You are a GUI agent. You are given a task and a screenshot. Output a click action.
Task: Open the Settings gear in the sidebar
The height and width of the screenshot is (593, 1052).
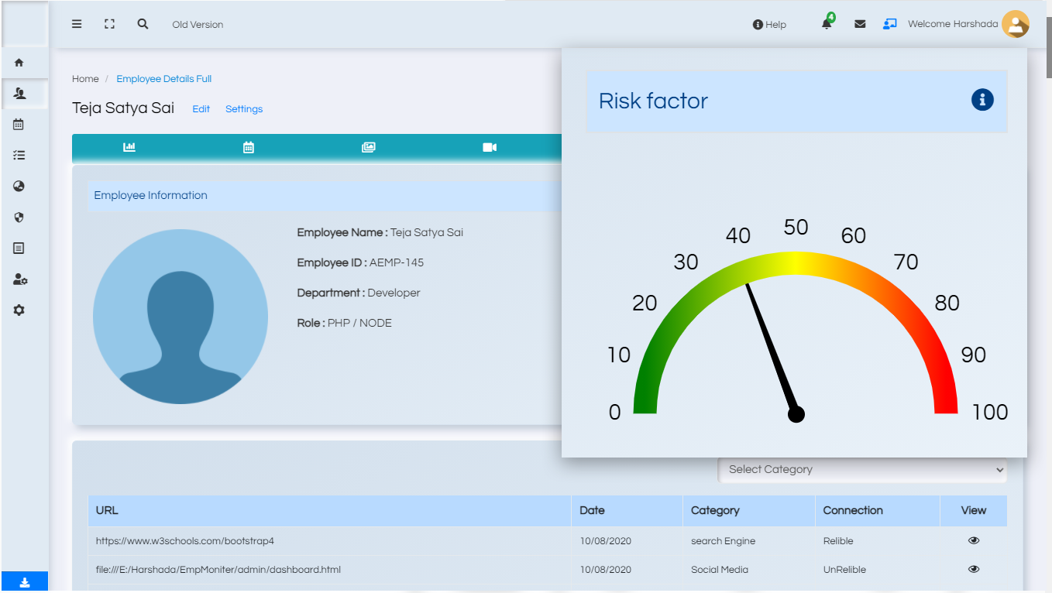click(19, 310)
